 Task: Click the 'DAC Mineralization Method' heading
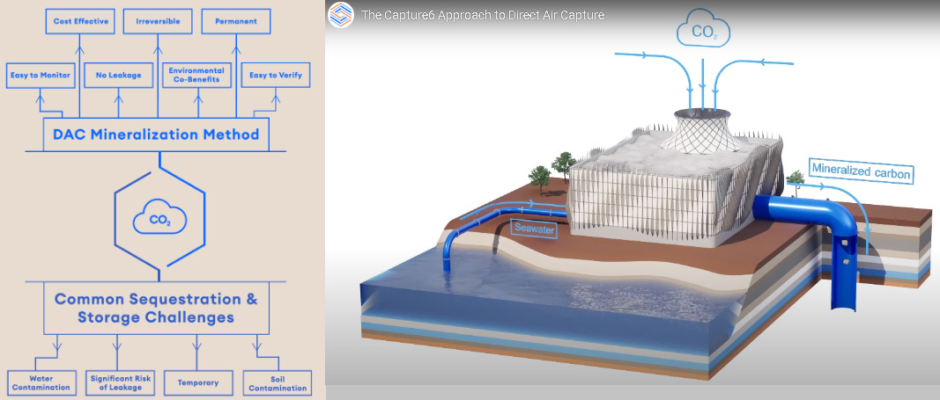(156, 135)
